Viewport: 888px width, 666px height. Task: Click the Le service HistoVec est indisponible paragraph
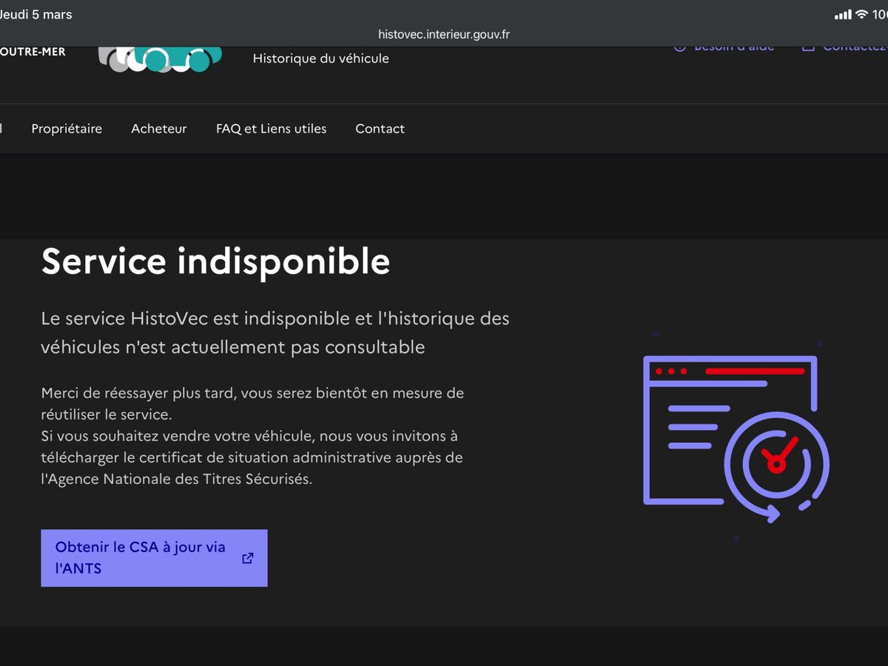tap(275, 332)
